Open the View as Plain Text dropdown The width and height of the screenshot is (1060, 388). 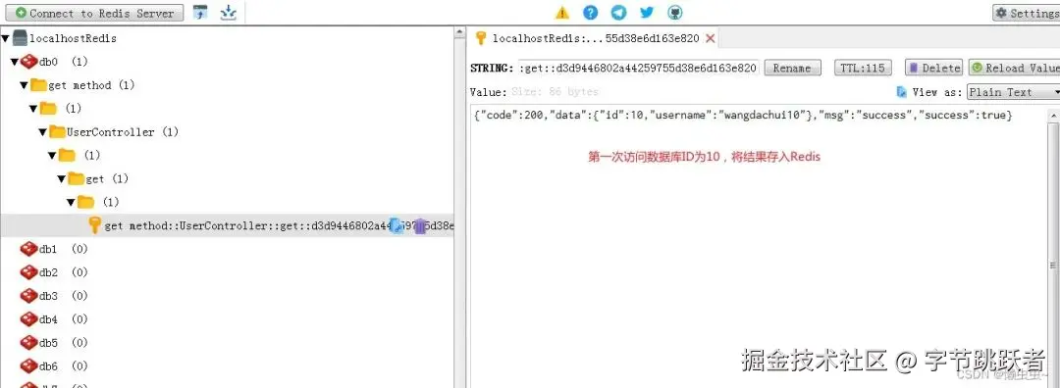(1013, 92)
